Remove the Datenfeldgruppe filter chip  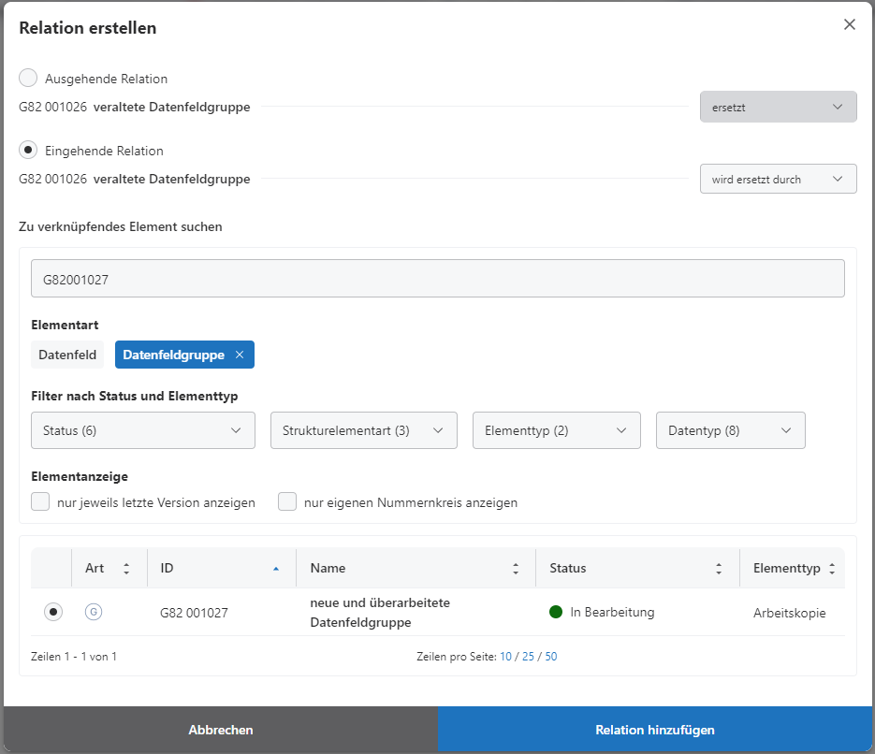tap(240, 355)
